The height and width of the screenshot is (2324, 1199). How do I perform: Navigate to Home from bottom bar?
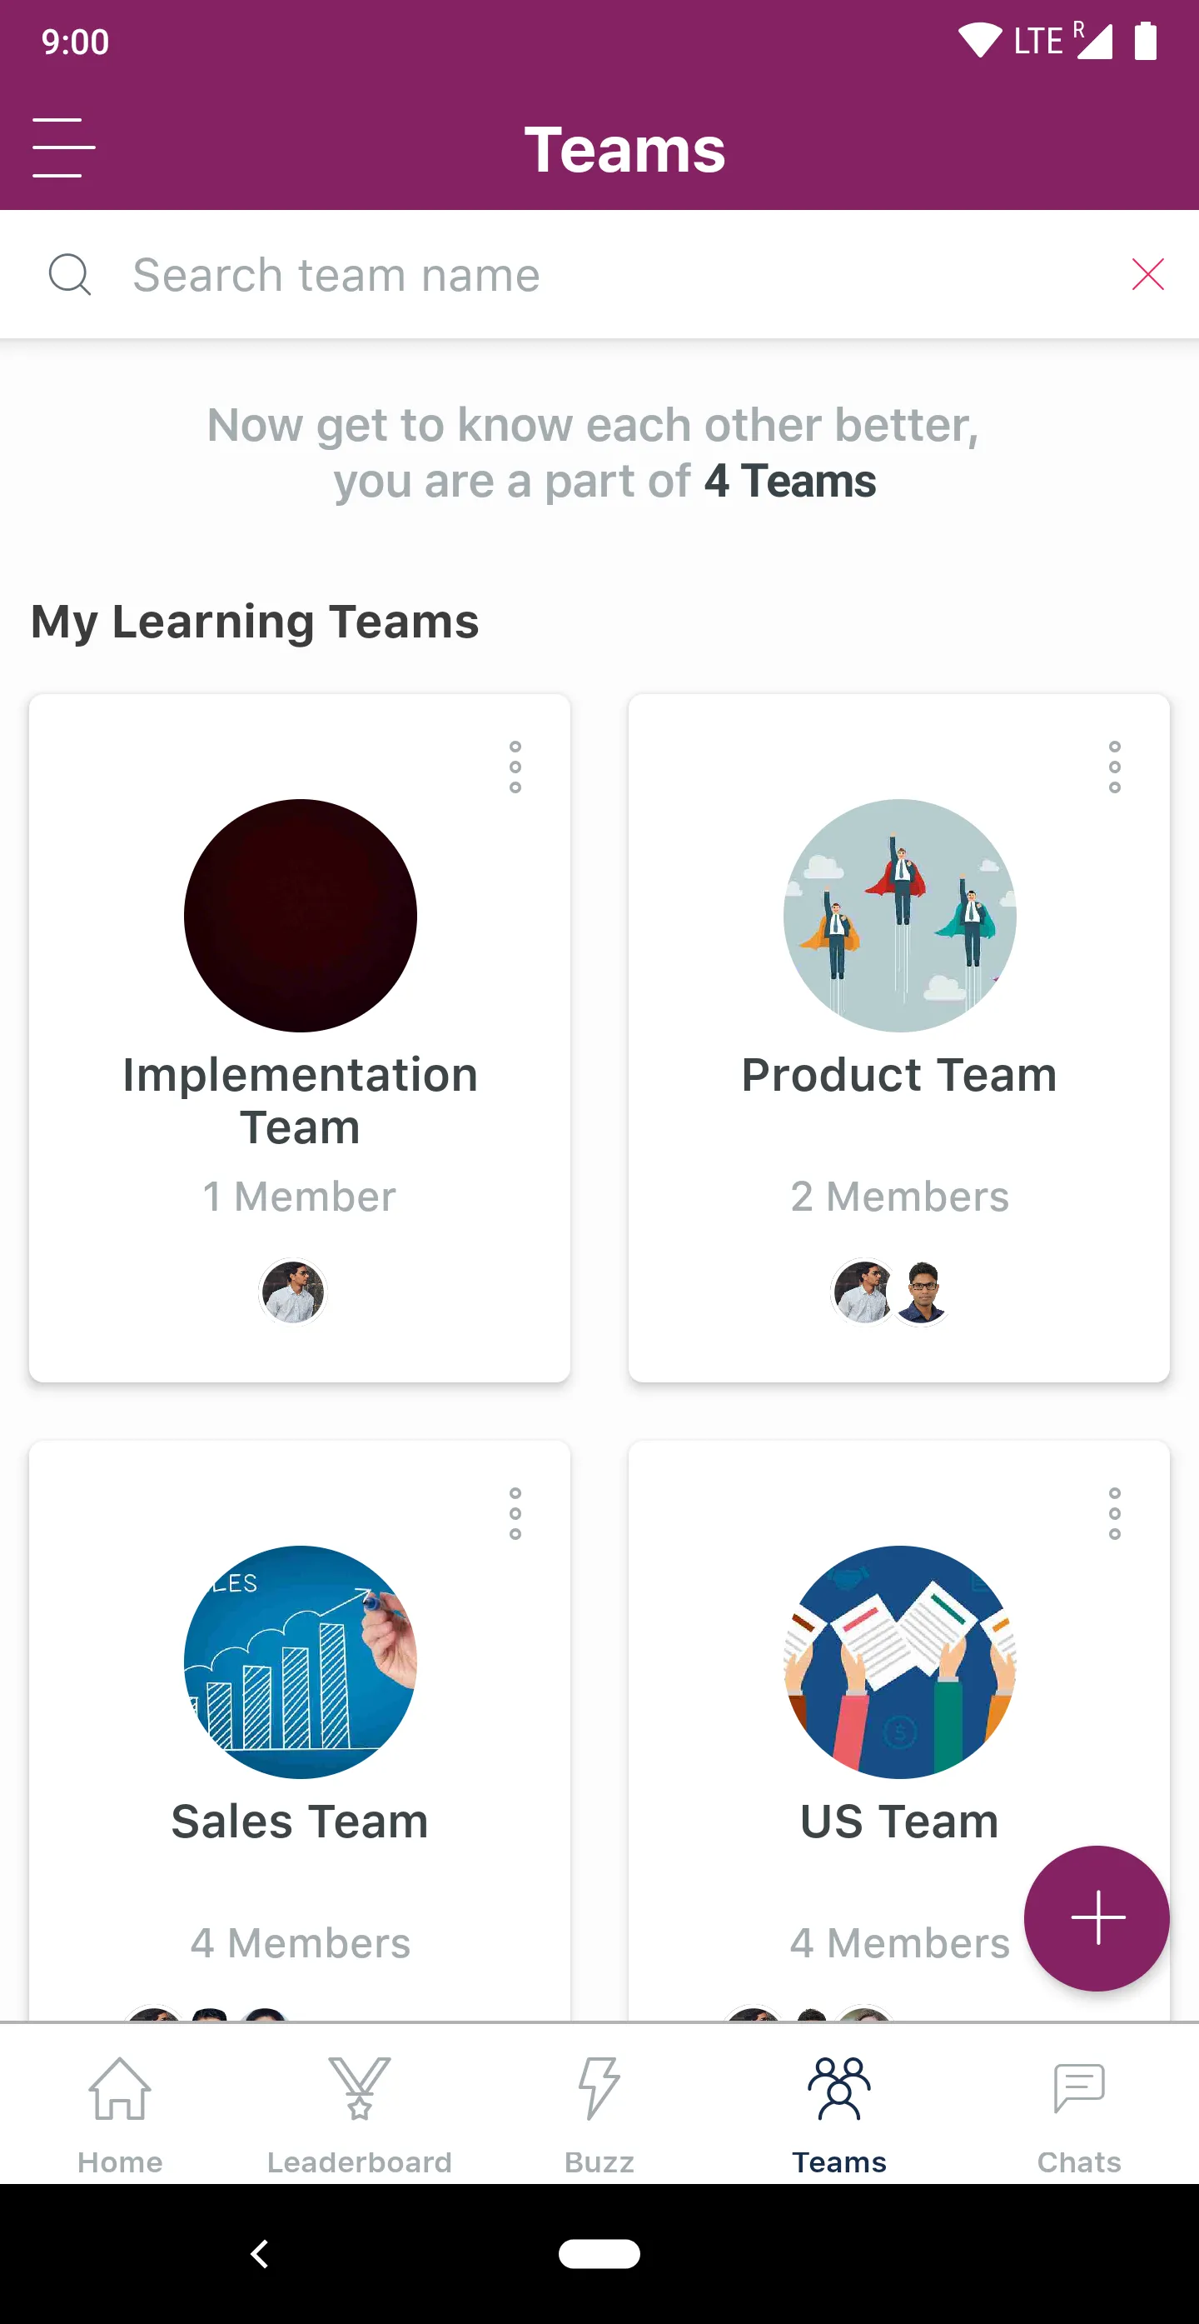click(120, 2111)
